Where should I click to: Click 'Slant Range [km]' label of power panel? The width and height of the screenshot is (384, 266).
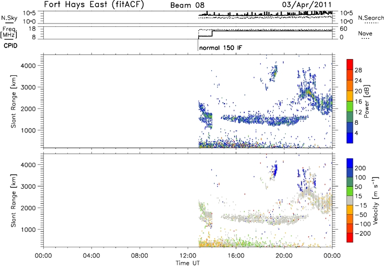[13, 101]
